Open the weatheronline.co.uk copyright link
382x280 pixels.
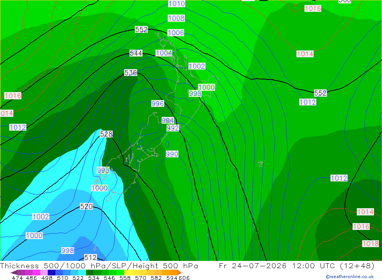pos(350,277)
